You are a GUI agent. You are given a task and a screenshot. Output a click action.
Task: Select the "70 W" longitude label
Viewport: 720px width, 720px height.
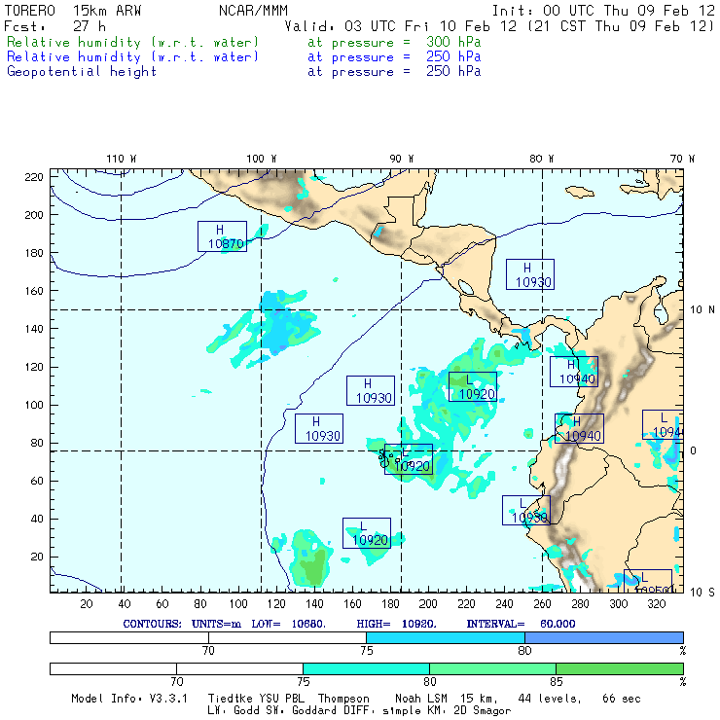pyautogui.click(x=682, y=159)
